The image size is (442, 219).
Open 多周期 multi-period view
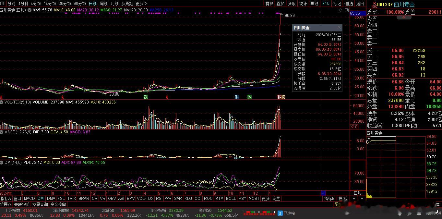127,4
